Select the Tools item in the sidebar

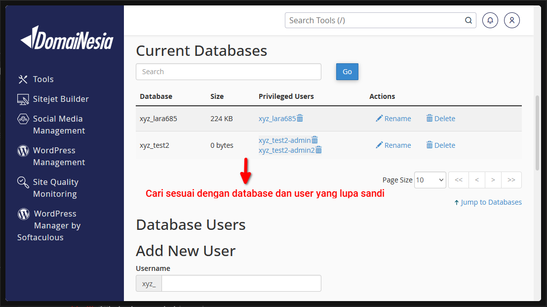click(x=43, y=79)
